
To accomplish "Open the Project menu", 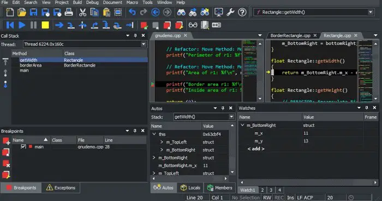I will (62, 2).
